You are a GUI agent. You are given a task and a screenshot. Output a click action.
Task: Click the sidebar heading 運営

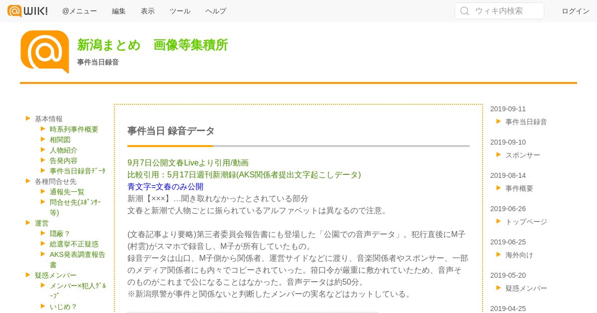42,223
